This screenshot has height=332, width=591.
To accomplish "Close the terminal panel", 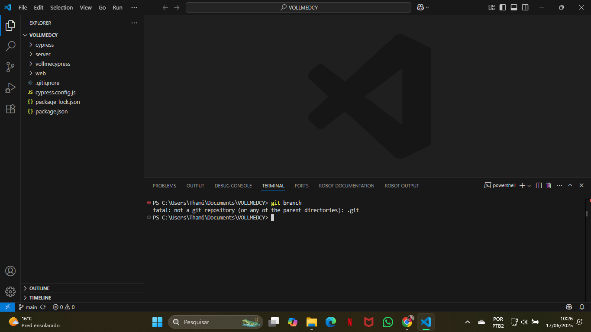I will (581, 185).
